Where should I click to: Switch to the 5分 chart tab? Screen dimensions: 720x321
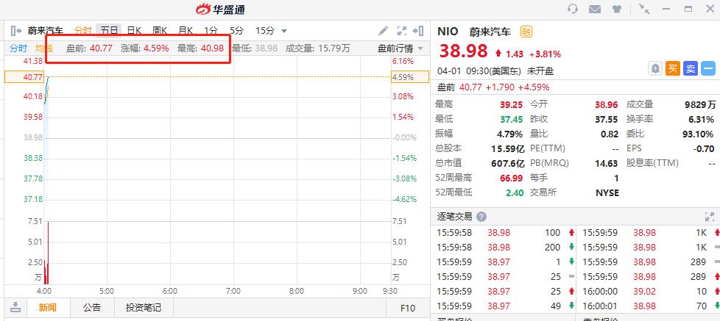[236, 31]
